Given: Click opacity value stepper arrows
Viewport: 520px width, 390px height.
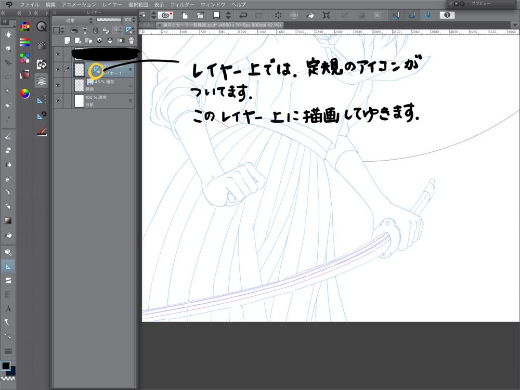Looking at the screenshot, I should (x=133, y=20).
